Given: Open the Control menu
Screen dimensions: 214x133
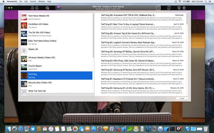Looking at the screenshot, I should [x=33, y=1].
